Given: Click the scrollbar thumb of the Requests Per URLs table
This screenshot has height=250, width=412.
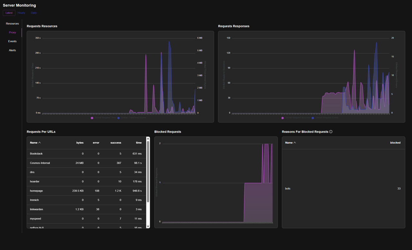Looking at the screenshot, I should click(x=148, y=172).
